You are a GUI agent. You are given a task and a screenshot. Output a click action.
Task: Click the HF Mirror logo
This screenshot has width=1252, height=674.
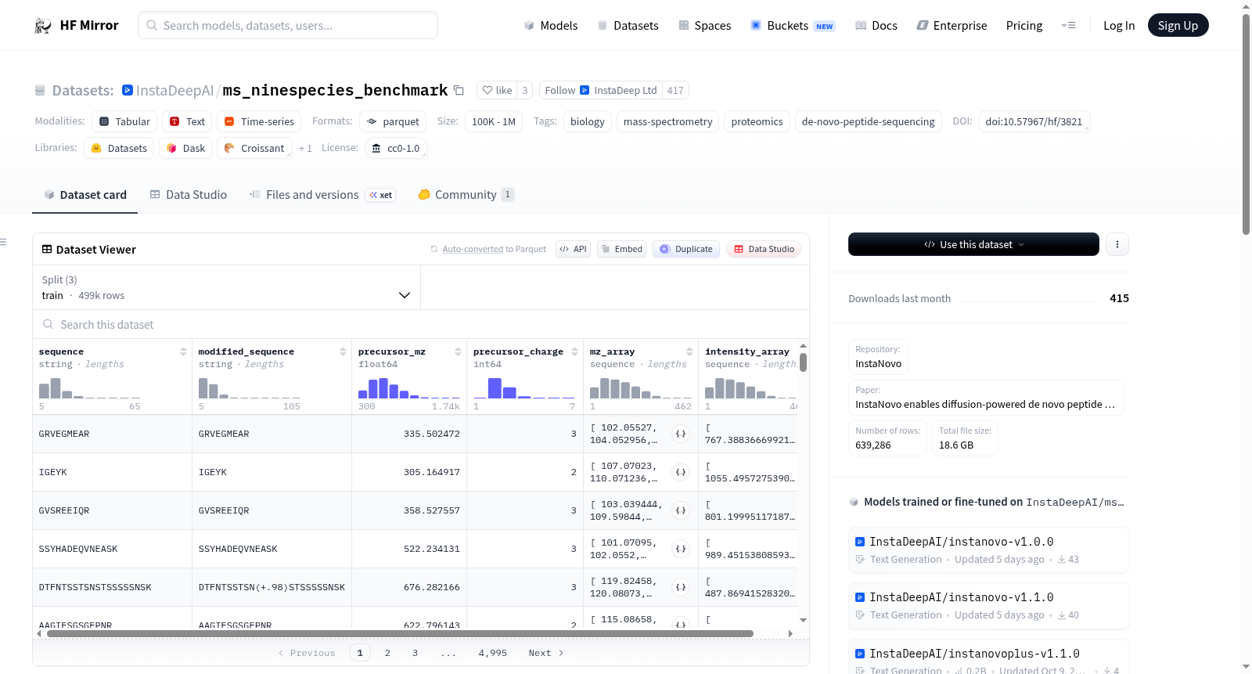[77, 26]
